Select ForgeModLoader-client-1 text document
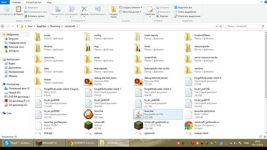Image resolution: width=267 pixels, height=150 pixels. [x=103, y=92]
